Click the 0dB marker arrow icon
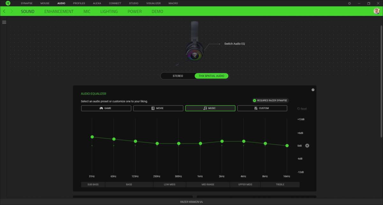 pos(307,146)
